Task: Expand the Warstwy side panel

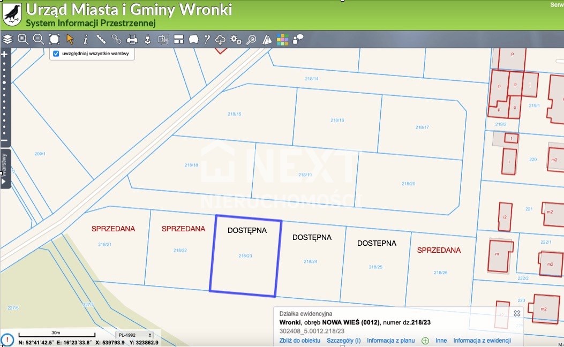Action: pos(5,169)
